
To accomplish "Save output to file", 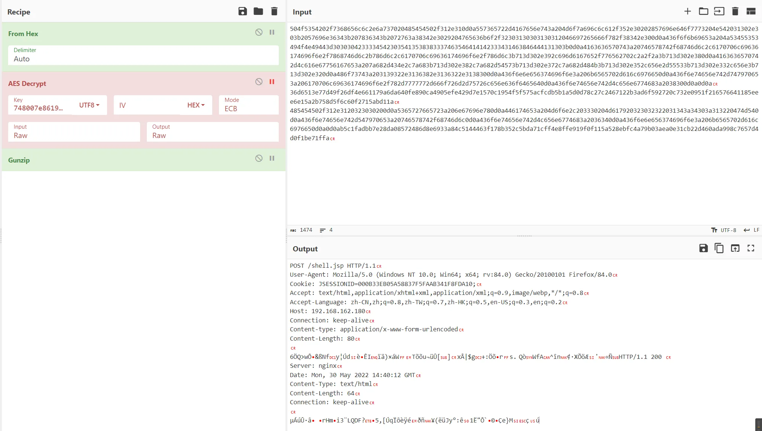I will tap(703, 248).
